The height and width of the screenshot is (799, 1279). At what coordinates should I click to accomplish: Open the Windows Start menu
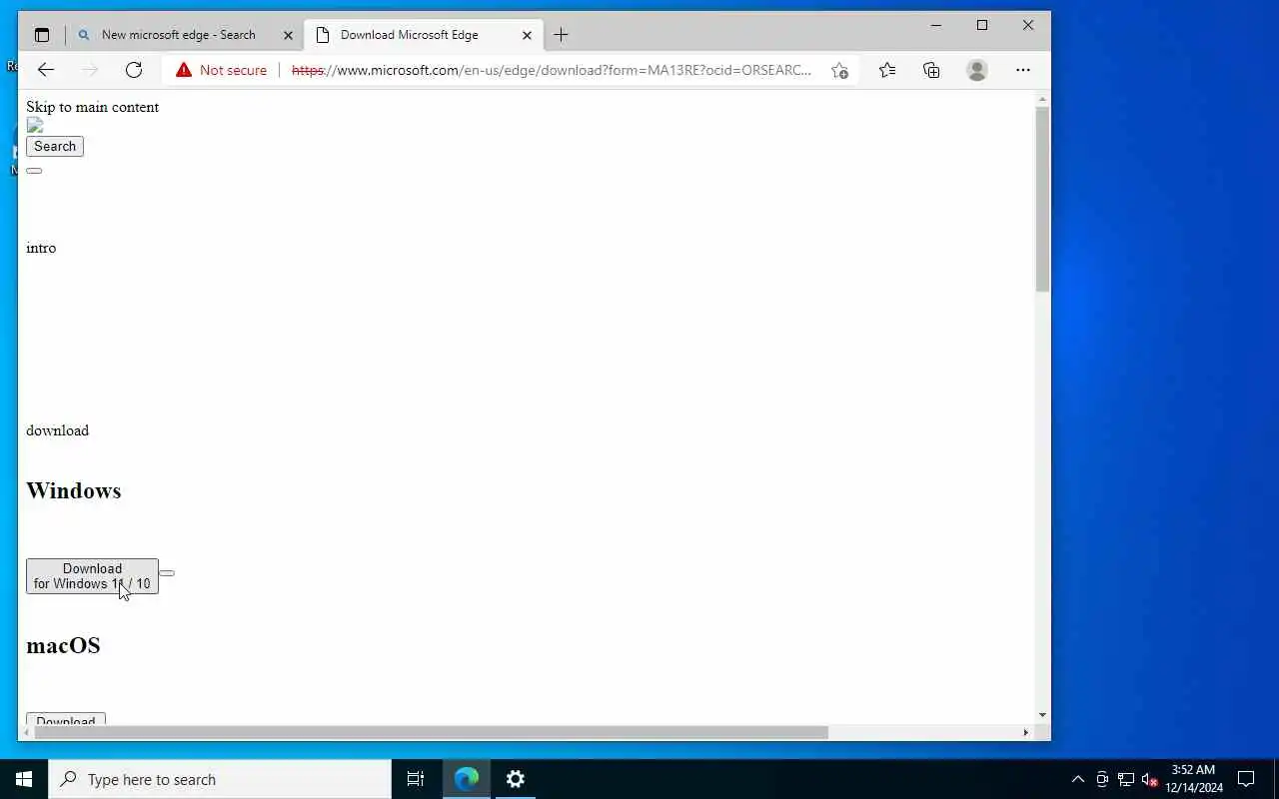24,779
